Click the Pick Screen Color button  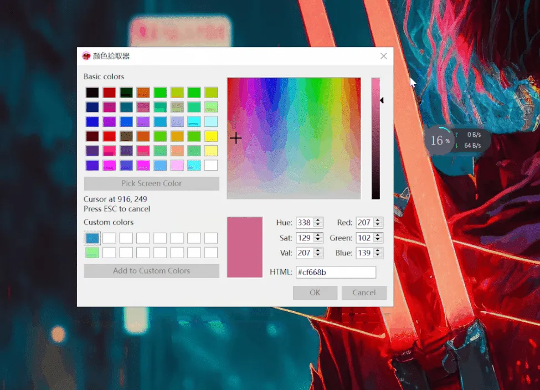point(151,183)
